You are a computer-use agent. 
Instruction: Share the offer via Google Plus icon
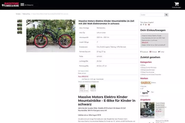tap(146, 24)
